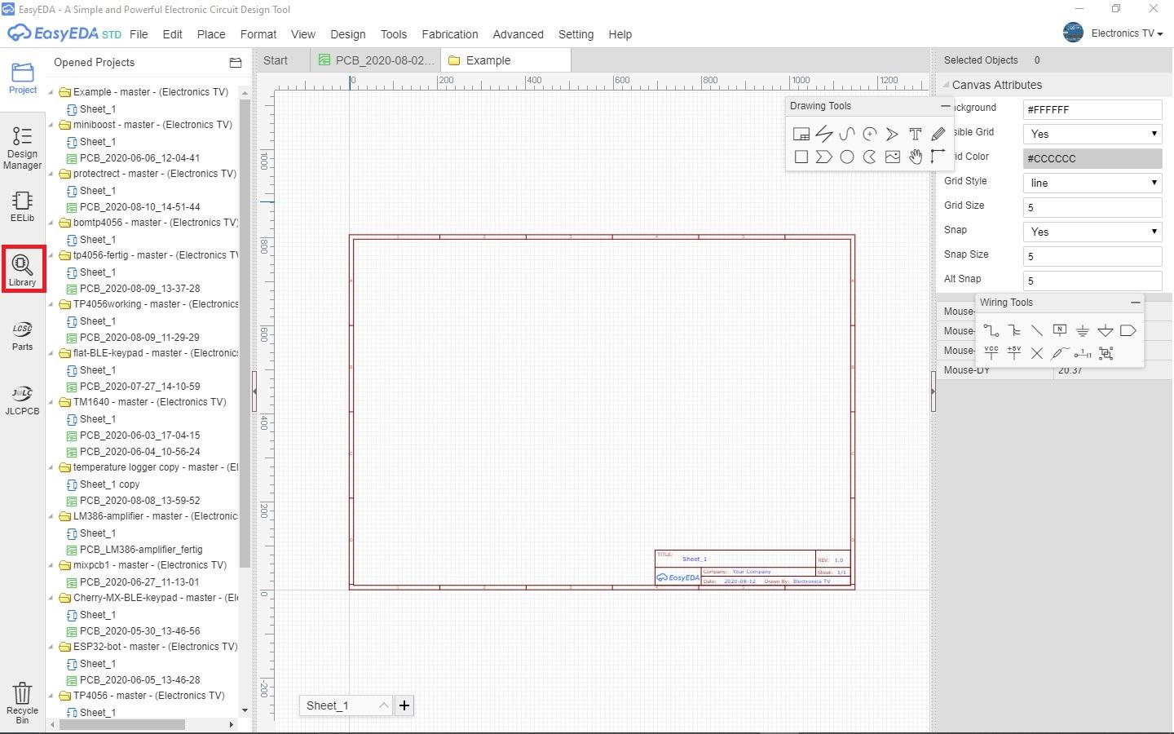Click the Background color #FFFFFF field
The width and height of the screenshot is (1174, 734).
coord(1092,109)
